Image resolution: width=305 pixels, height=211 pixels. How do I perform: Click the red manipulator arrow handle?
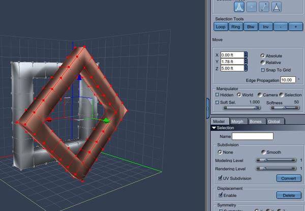click(49, 119)
